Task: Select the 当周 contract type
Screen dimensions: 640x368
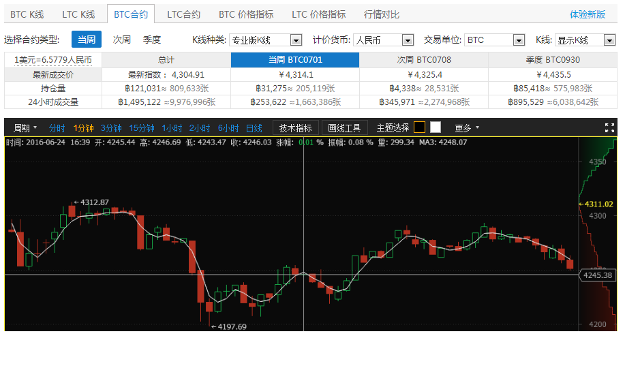Action: (x=87, y=40)
